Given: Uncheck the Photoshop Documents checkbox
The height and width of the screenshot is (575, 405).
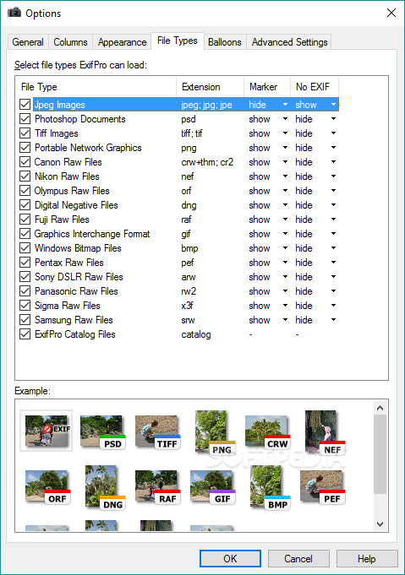Looking at the screenshot, I should pyautogui.click(x=25, y=119).
